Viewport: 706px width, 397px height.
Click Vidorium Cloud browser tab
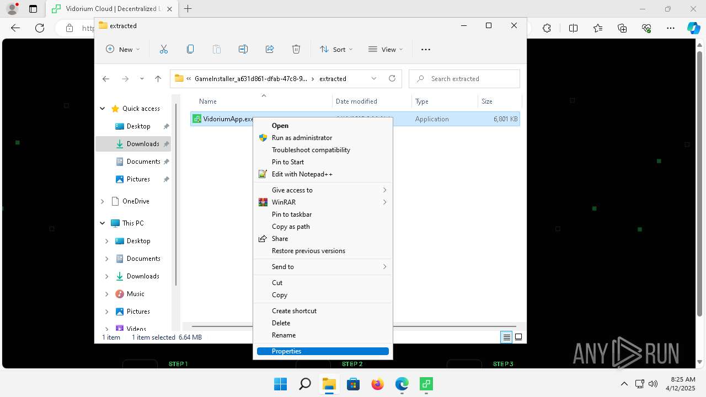(x=113, y=9)
